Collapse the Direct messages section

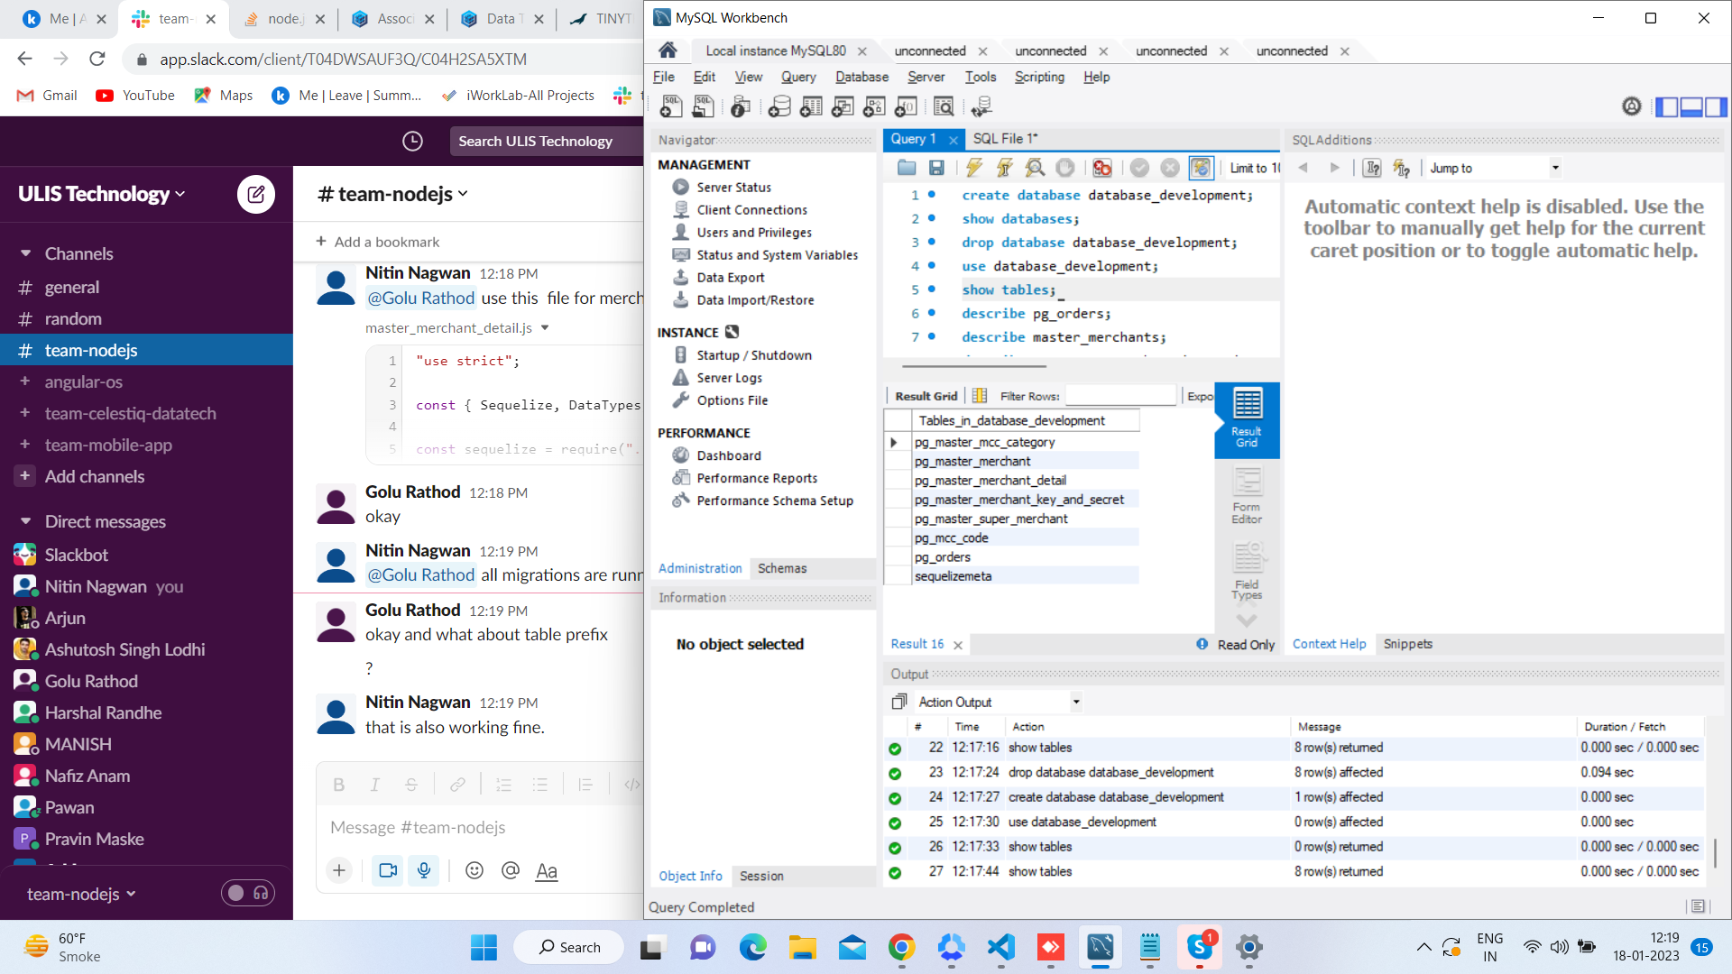(25, 522)
